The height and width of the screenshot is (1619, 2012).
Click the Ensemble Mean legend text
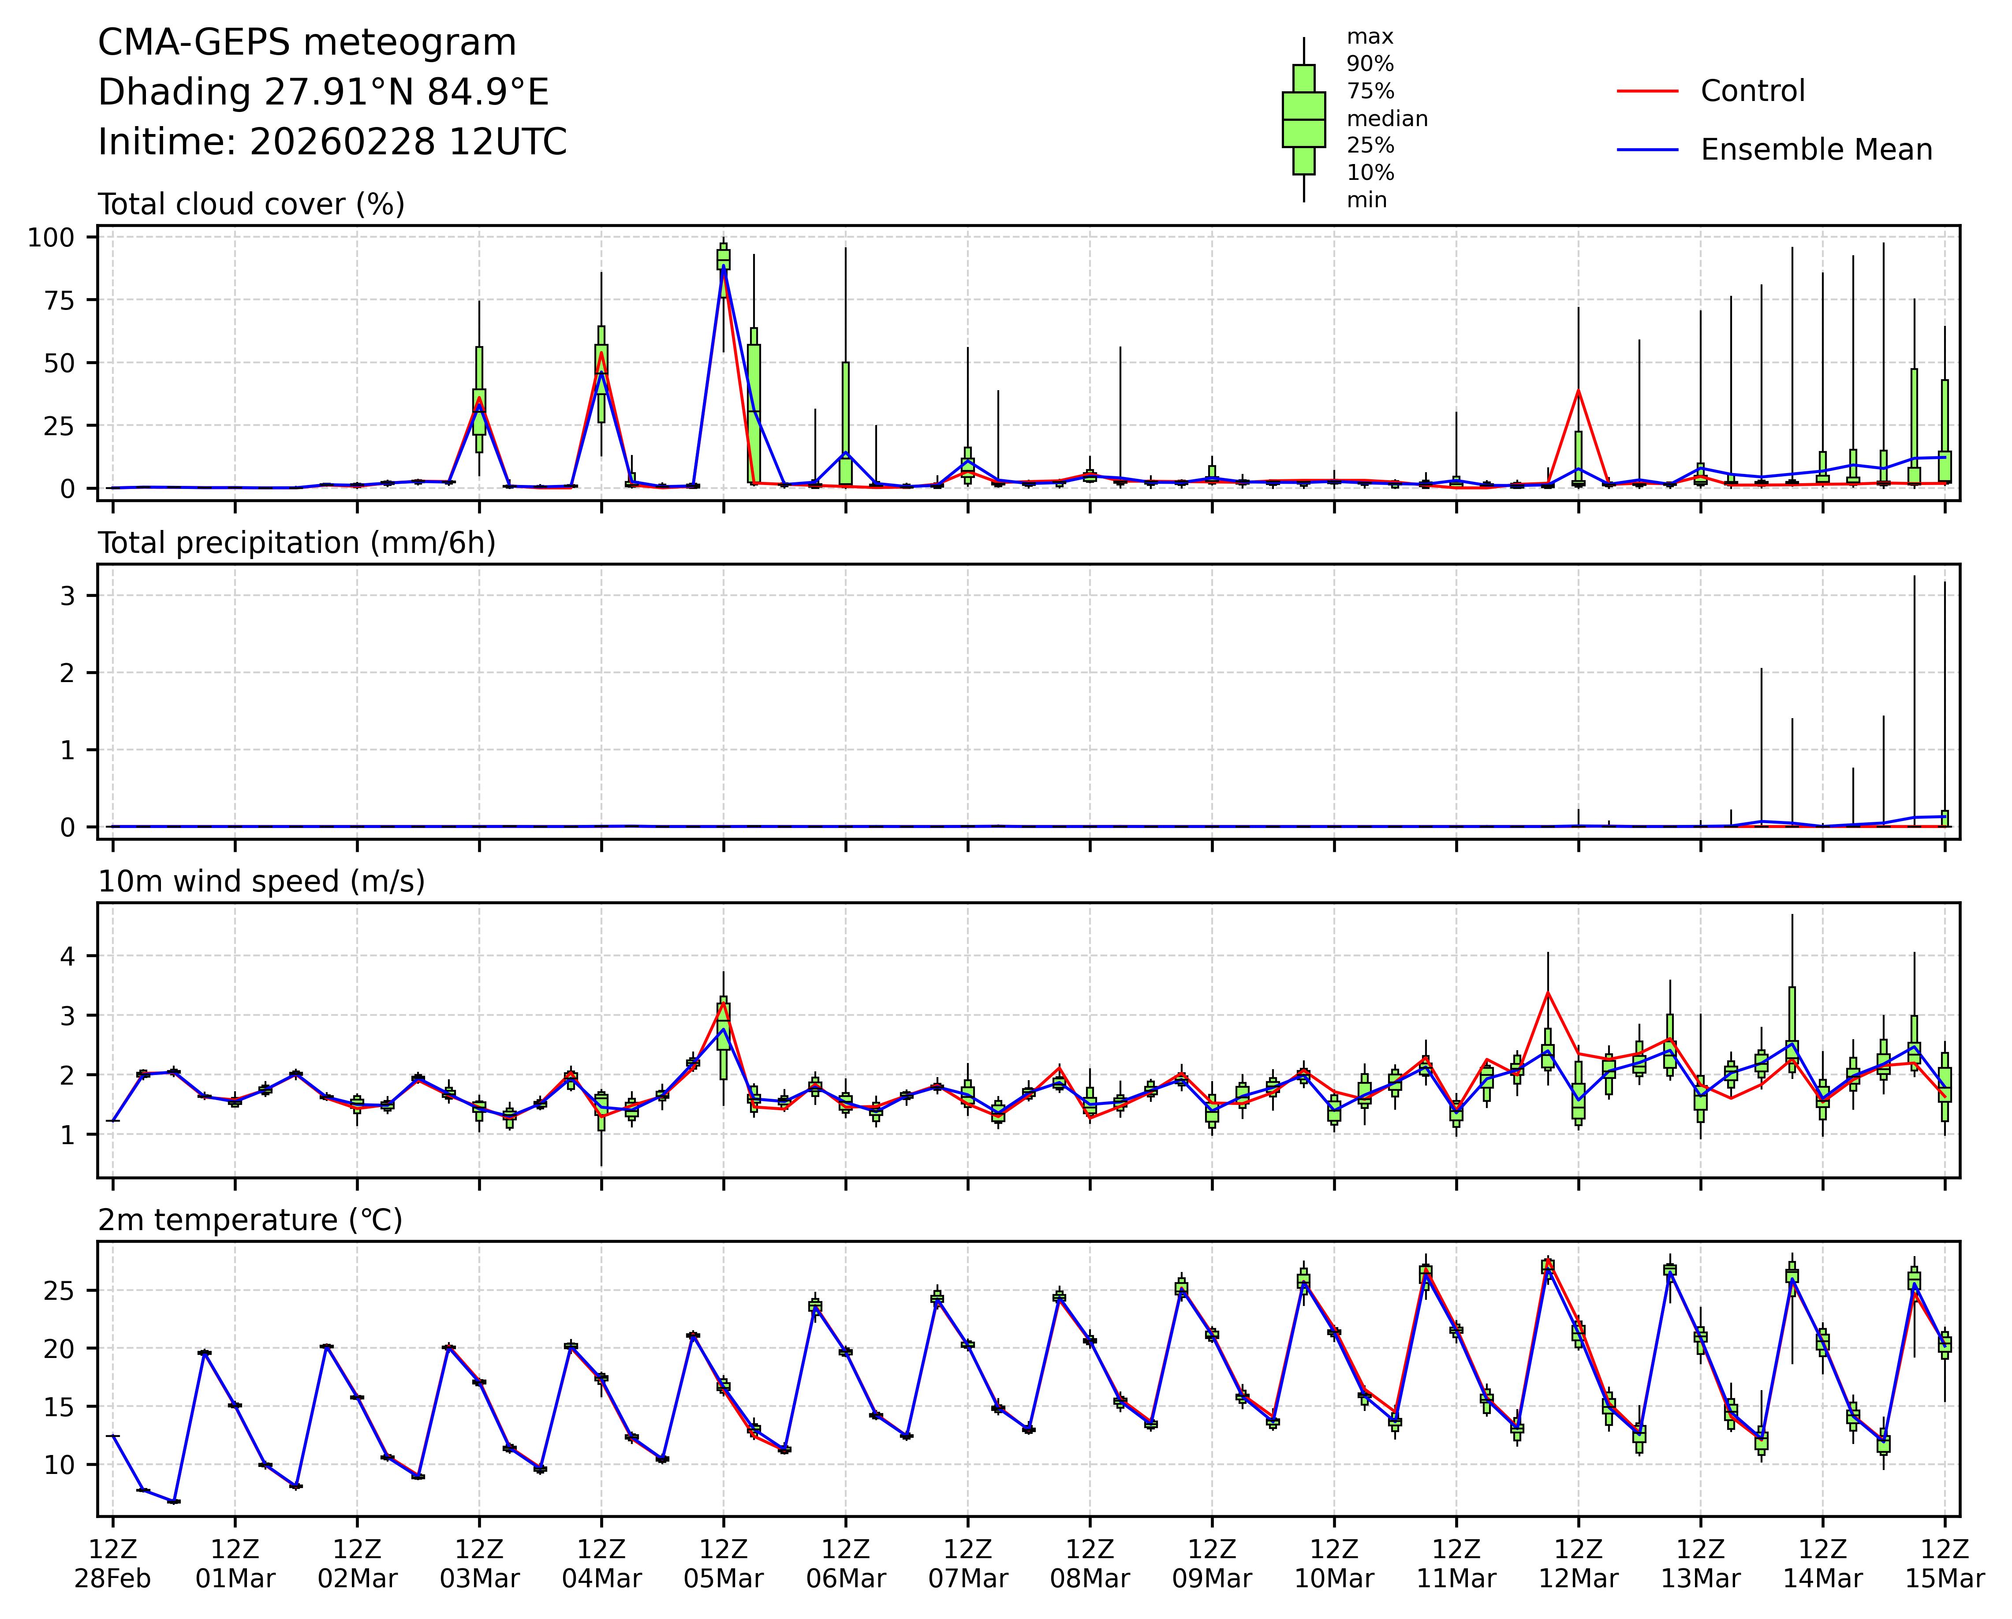pos(1816,150)
